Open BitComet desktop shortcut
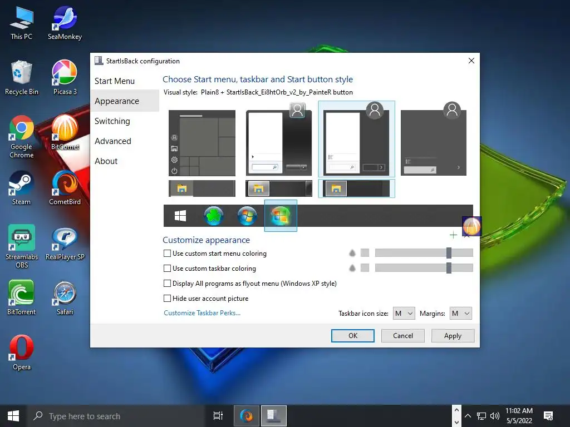Image resolution: width=570 pixels, height=427 pixels. pos(65,132)
